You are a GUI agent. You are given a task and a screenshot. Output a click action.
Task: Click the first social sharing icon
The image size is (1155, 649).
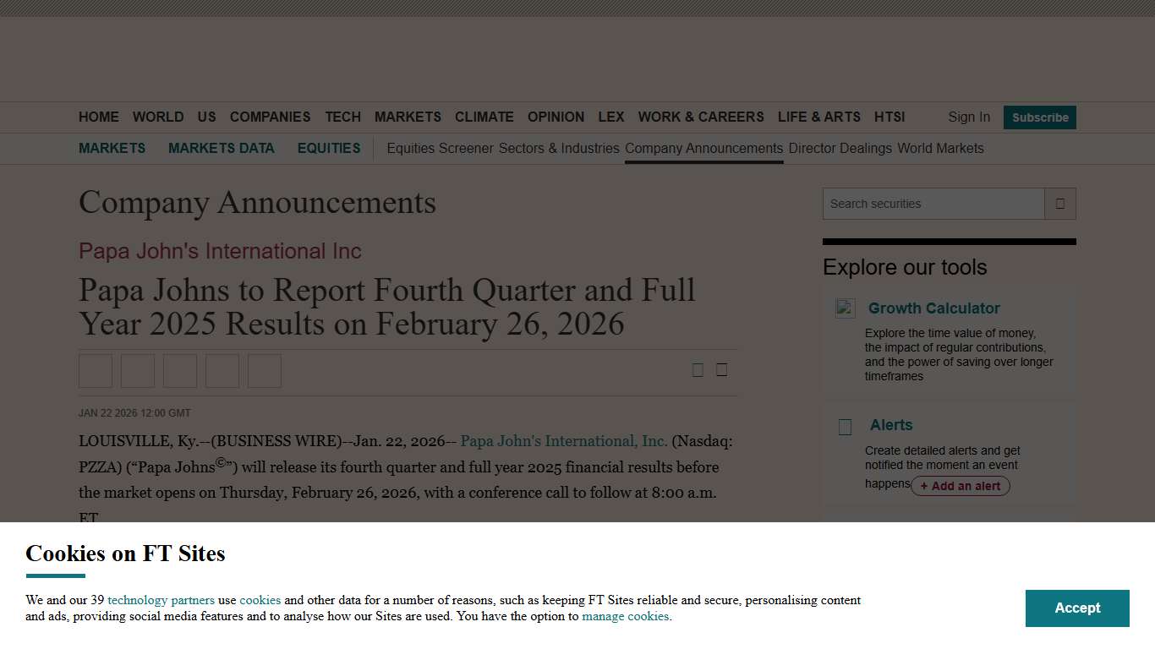pos(96,370)
